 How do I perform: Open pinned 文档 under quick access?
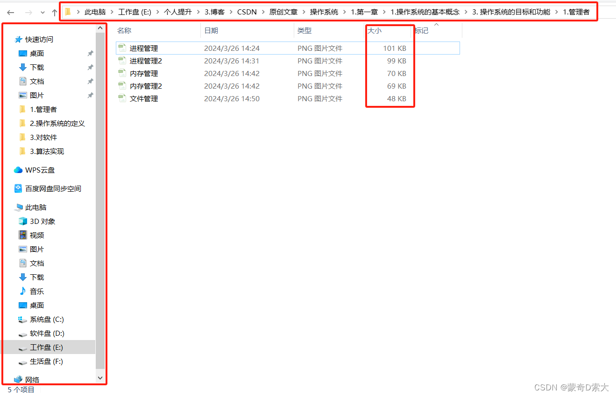(37, 82)
